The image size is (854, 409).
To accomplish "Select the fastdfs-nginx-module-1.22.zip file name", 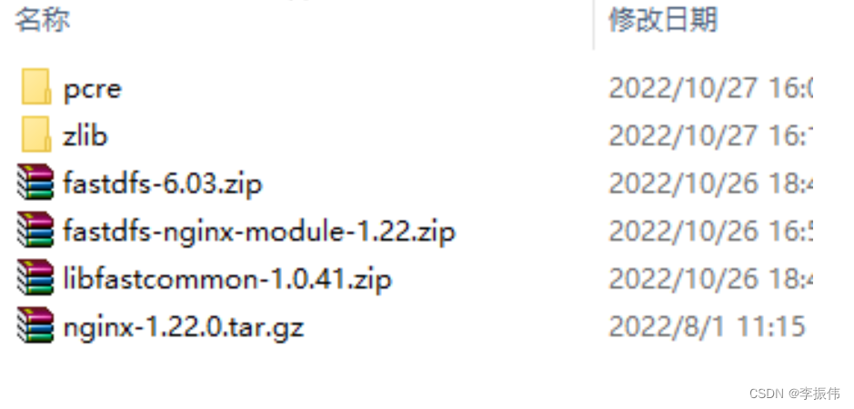I will [258, 232].
